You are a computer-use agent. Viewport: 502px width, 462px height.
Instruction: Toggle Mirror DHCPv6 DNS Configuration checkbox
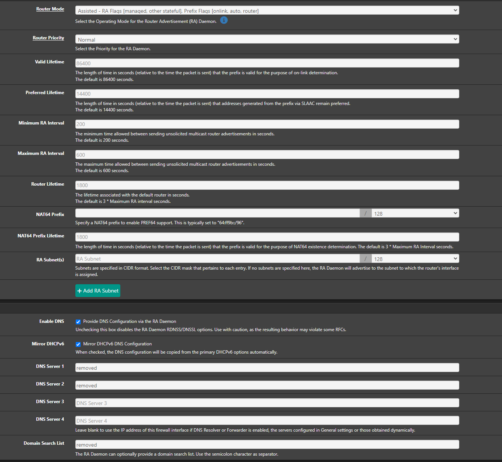(78, 344)
